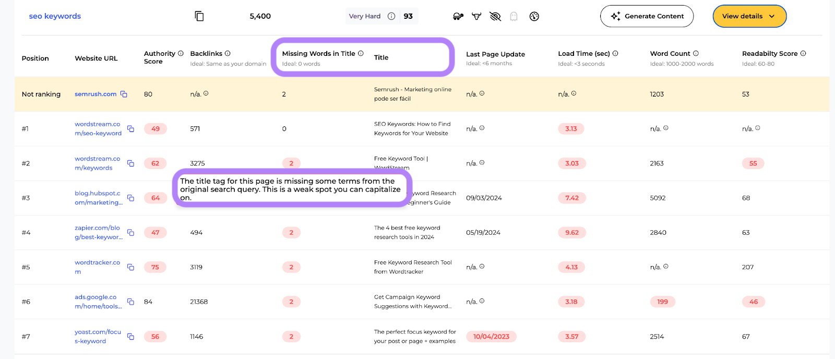The width and height of the screenshot is (835, 359).
Task: Click info icon beside Very Hard difficulty
Action: (391, 16)
